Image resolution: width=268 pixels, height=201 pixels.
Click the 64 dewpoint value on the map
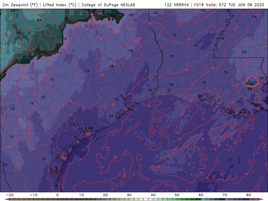click(x=39, y=20)
